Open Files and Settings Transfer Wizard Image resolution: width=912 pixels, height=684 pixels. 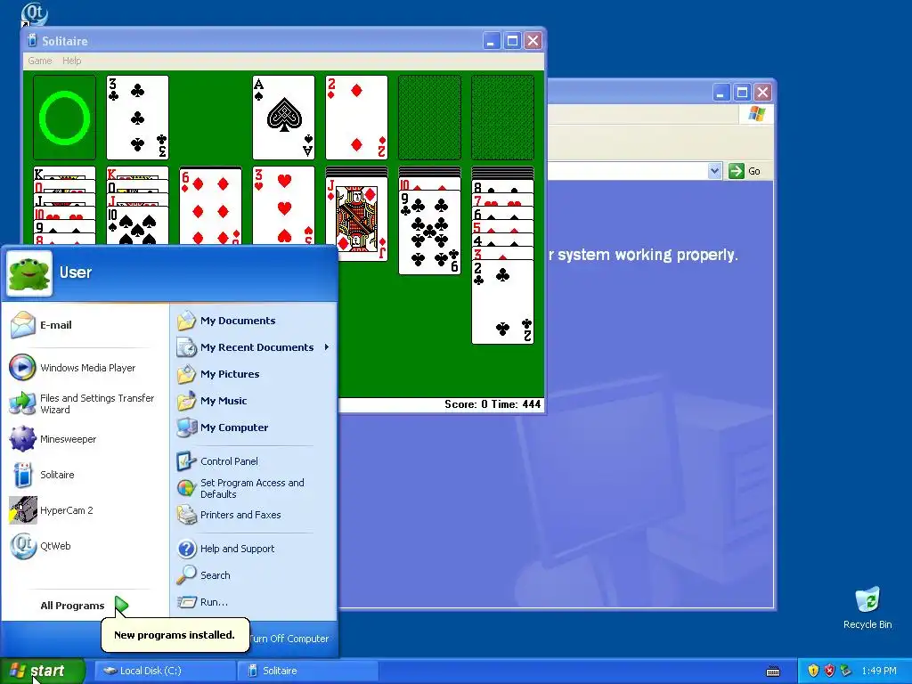85,403
